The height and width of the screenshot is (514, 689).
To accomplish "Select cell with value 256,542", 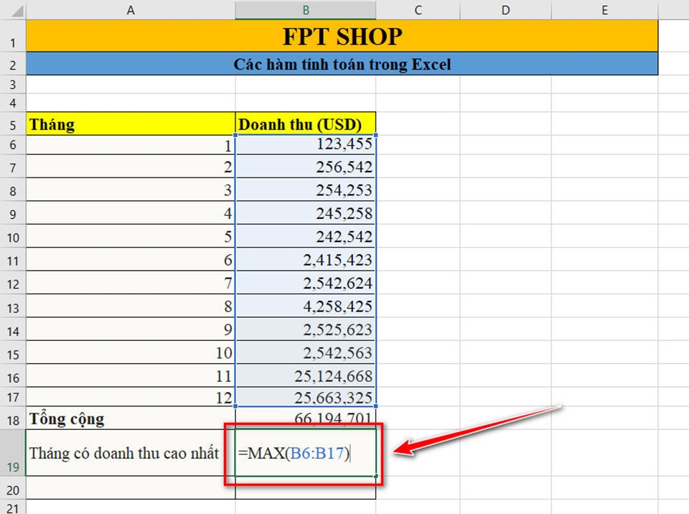I will 306,167.
